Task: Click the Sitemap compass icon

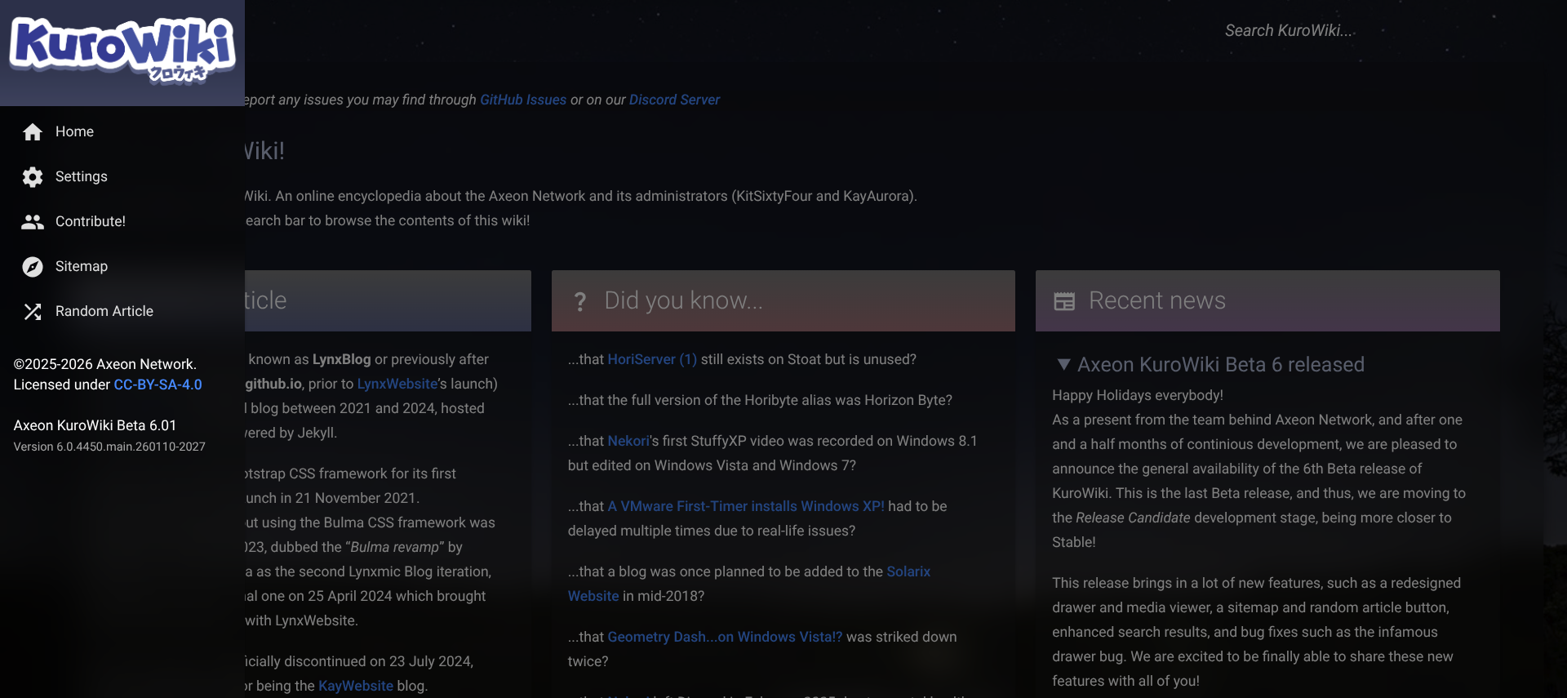Action: click(x=33, y=266)
